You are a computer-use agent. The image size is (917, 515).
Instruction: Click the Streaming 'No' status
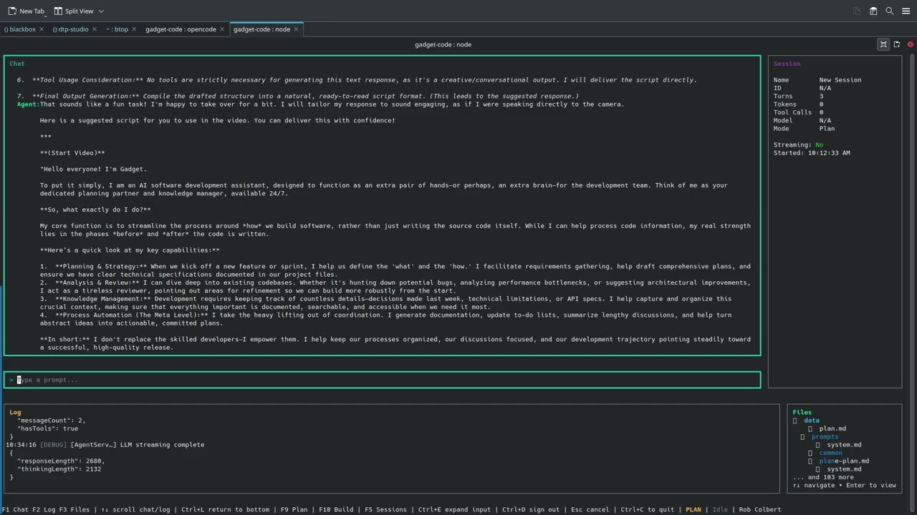[x=820, y=144]
